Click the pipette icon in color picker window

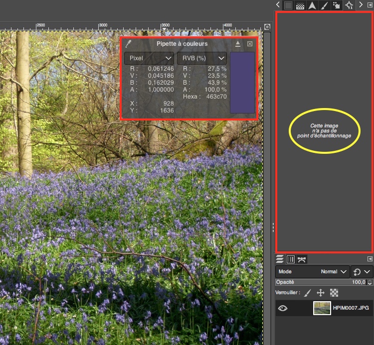[129, 44]
